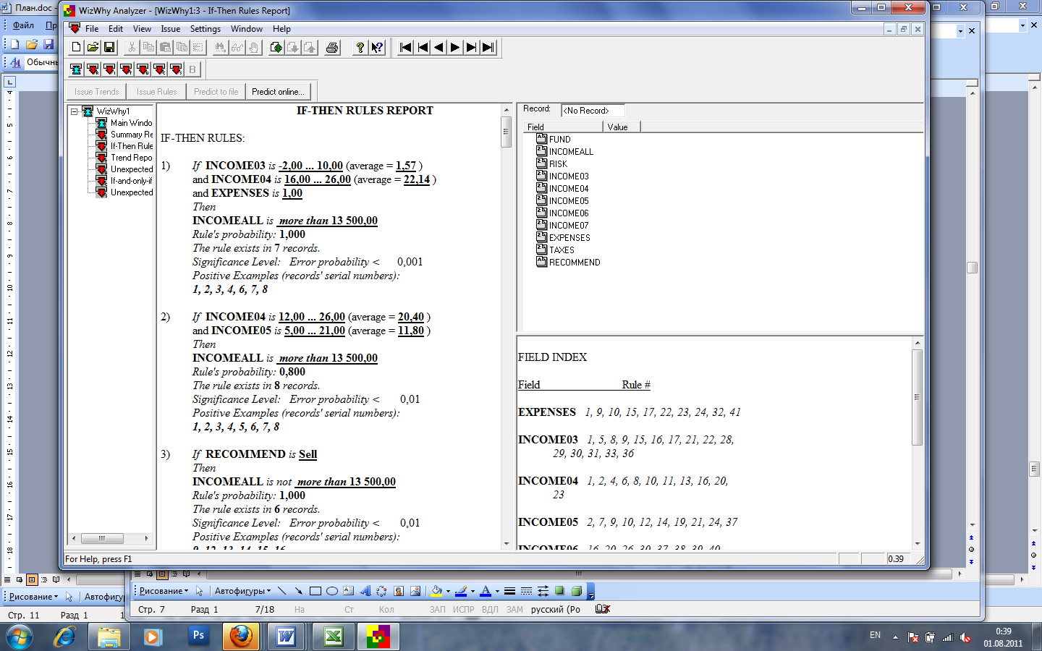Open the Автофигуры dropdown menu

pyautogui.click(x=242, y=591)
